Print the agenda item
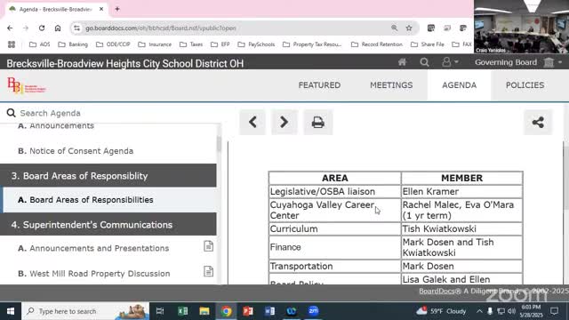The width and height of the screenshot is (569, 320). 318,122
